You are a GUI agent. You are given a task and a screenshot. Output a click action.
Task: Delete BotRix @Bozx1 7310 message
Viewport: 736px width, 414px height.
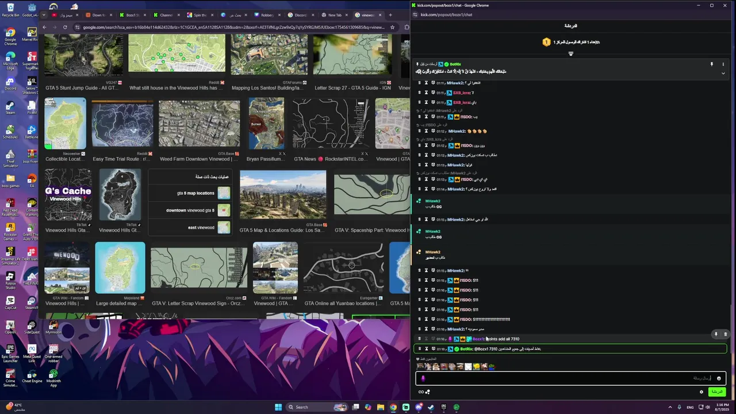tap(419, 349)
